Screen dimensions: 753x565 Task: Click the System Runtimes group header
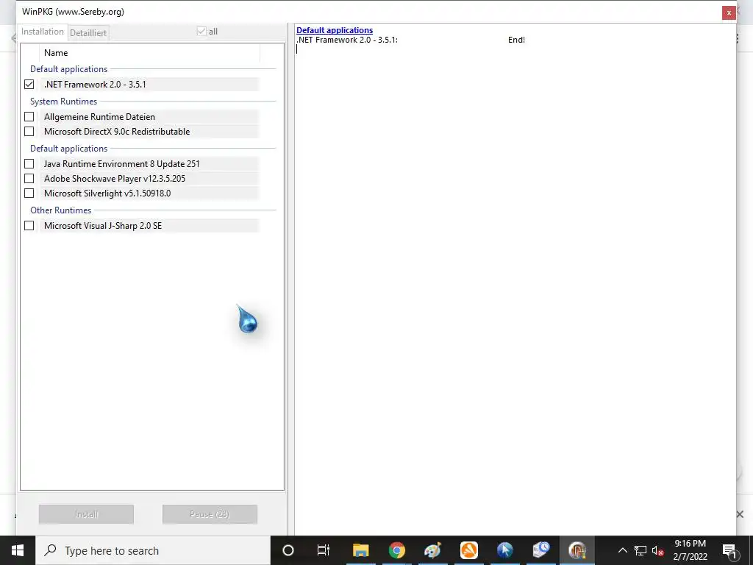click(x=63, y=102)
